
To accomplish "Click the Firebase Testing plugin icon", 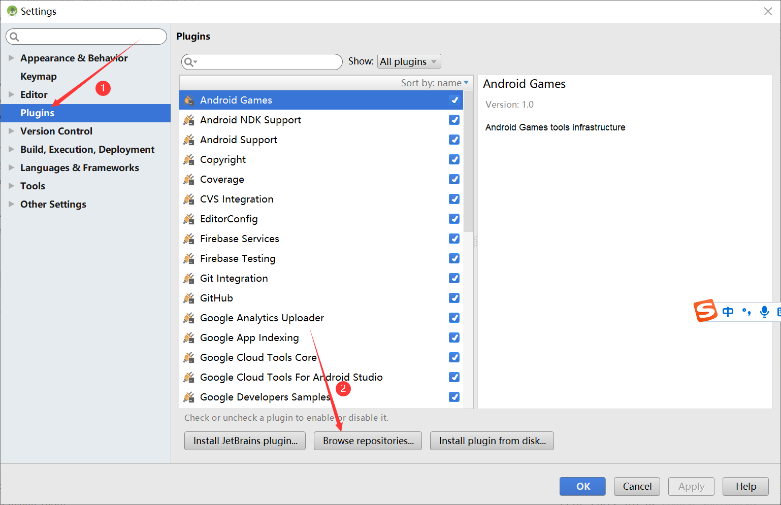I will pyautogui.click(x=189, y=258).
